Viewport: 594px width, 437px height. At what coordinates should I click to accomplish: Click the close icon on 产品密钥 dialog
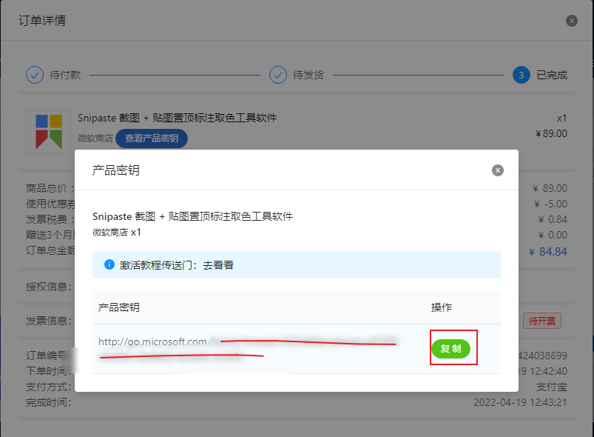pyautogui.click(x=497, y=170)
